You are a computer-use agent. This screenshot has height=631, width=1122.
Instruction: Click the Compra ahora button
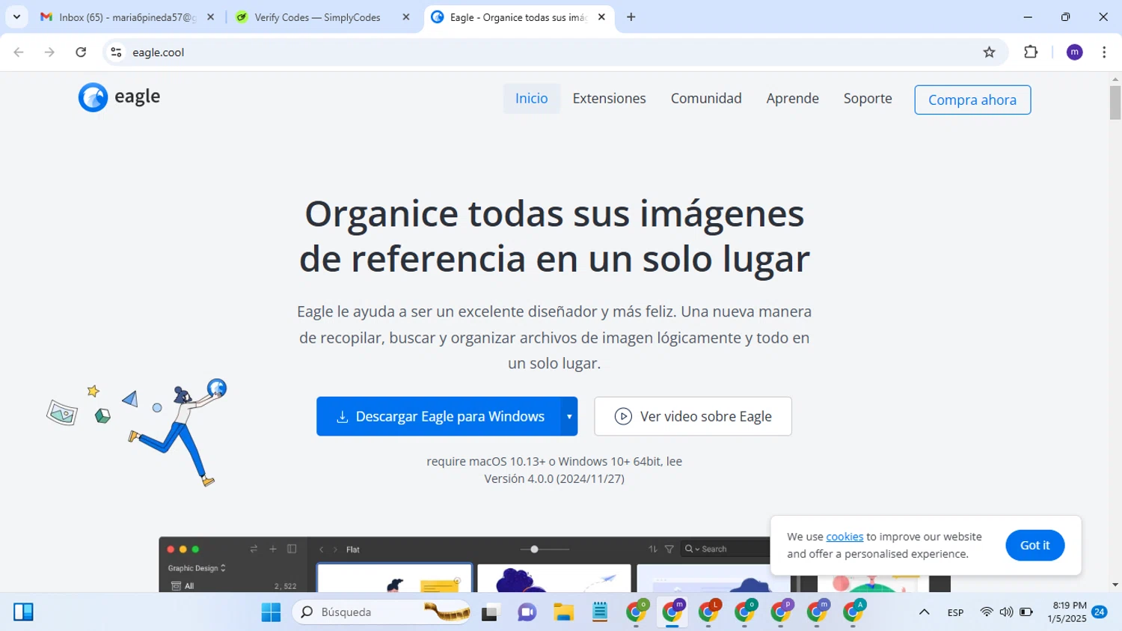click(972, 100)
